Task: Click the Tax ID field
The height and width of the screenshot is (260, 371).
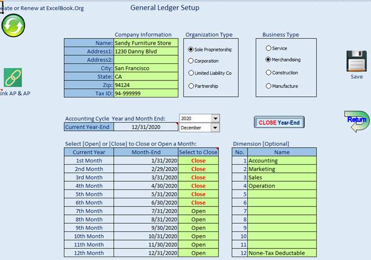Action: click(x=146, y=93)
